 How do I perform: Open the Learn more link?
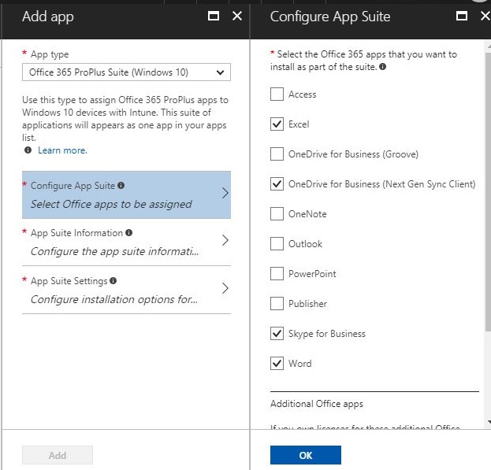62,150
